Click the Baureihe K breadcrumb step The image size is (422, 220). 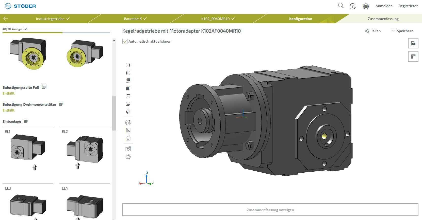coord(135,19)
